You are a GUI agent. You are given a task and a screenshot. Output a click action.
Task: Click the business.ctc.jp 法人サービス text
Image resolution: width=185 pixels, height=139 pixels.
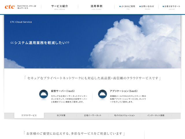(27, 7)
